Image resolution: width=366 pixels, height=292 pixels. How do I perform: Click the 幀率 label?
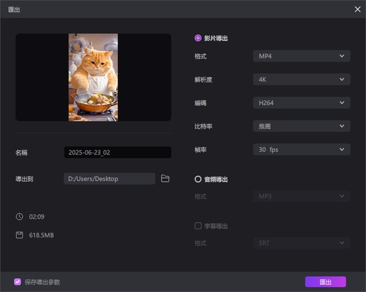201,150
